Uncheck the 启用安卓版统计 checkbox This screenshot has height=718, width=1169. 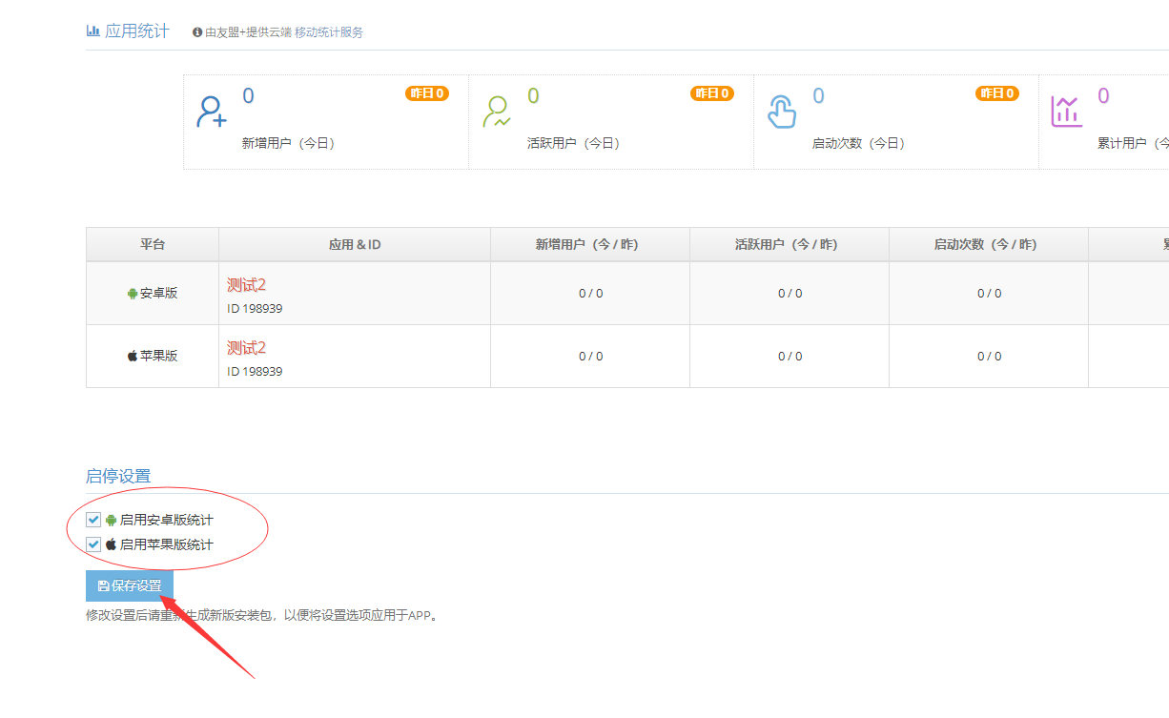pos(93,520)
